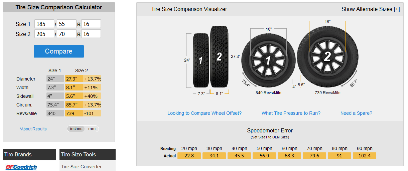Open the BFGoodrich brand logo
The width and height of the screenshot is (408, 171).
pyautogui.click(x=21, y=167)
